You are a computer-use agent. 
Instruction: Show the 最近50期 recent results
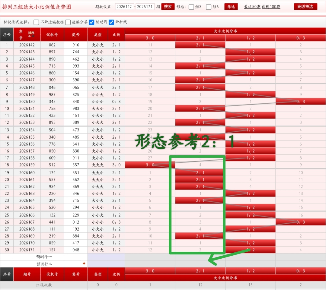252,7
